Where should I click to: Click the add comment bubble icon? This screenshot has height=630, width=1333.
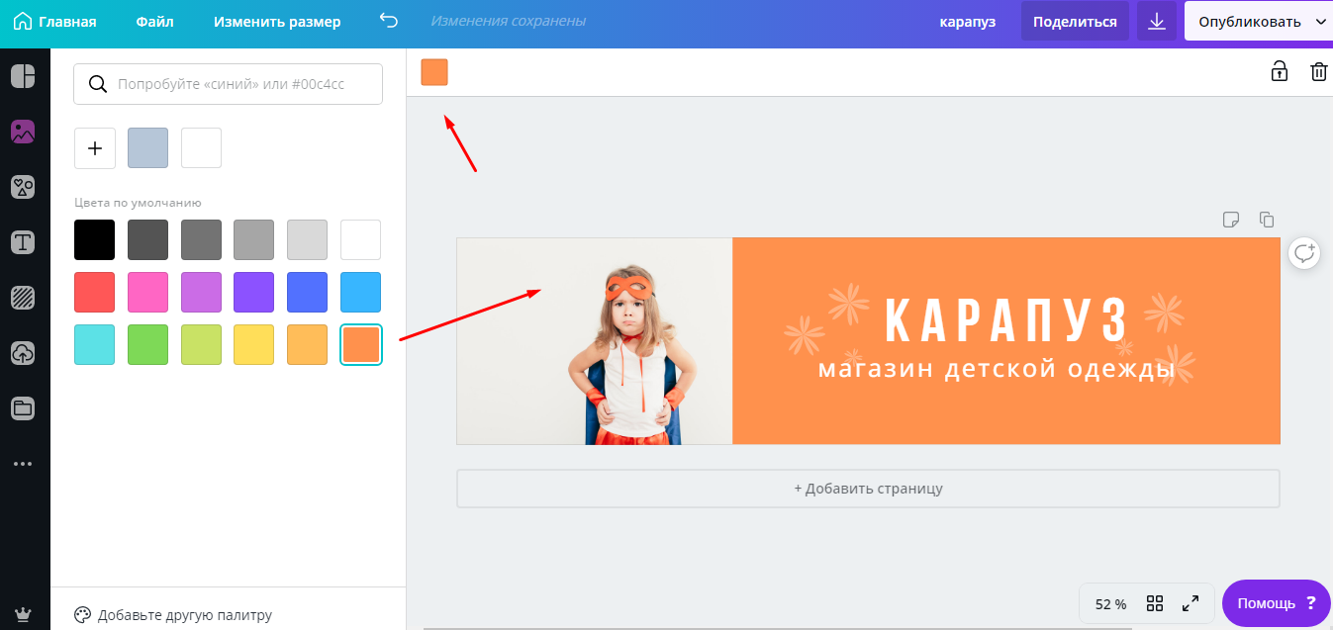pyautogui.click(x=1305, y=253)
